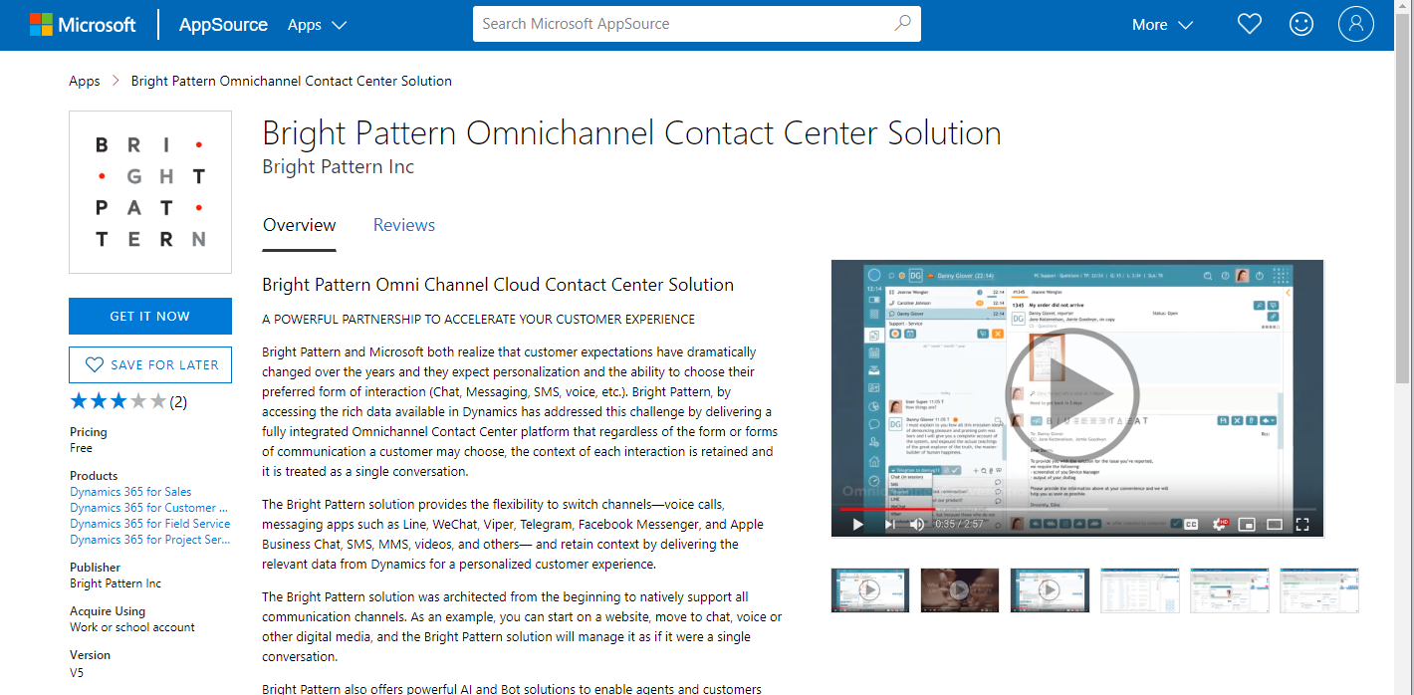Mute the video volume icon
1414x695 pixels.
[917, 524]
